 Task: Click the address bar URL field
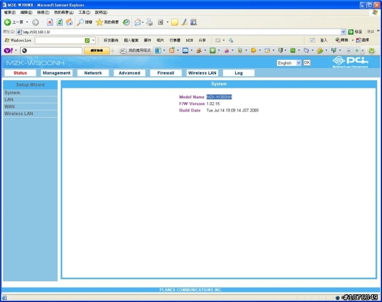[181, 32]
